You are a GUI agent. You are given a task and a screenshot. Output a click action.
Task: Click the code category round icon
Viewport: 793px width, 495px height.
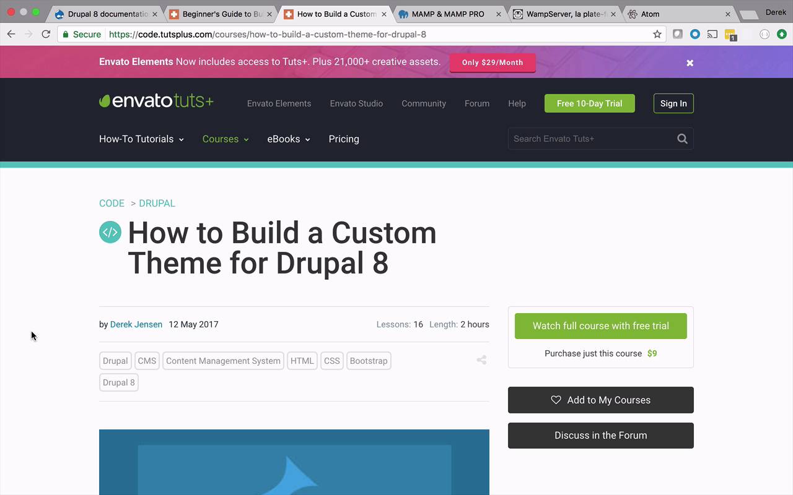pos(110,232)
